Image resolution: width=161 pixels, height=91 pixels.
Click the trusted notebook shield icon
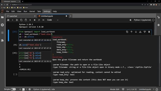(x=123, y=89)
